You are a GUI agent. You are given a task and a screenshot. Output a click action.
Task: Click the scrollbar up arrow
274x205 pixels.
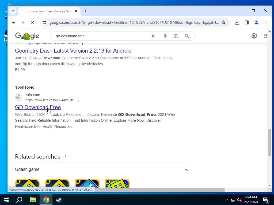270,31
